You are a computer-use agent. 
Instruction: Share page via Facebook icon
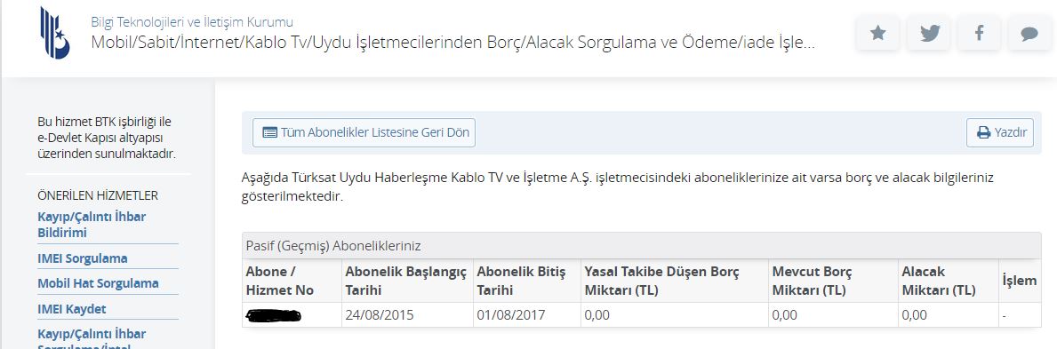click(979, 32)
